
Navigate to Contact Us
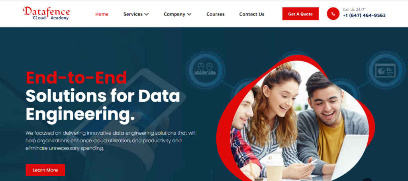coord(252,14)
